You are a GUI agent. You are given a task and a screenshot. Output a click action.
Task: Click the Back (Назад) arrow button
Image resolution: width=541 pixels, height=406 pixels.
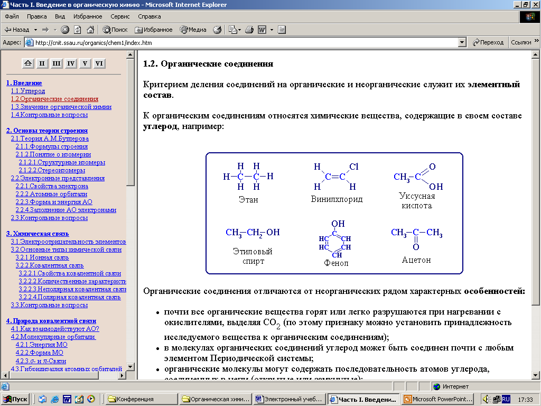16,30
